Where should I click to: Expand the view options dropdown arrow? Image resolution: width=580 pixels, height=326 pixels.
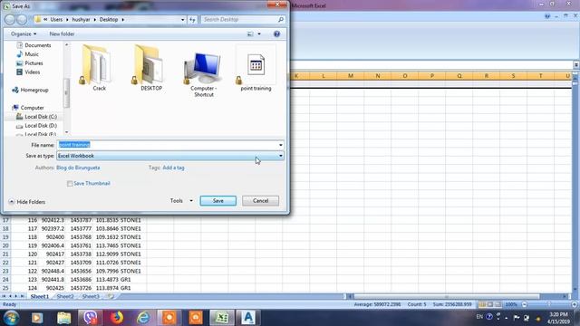259,34
